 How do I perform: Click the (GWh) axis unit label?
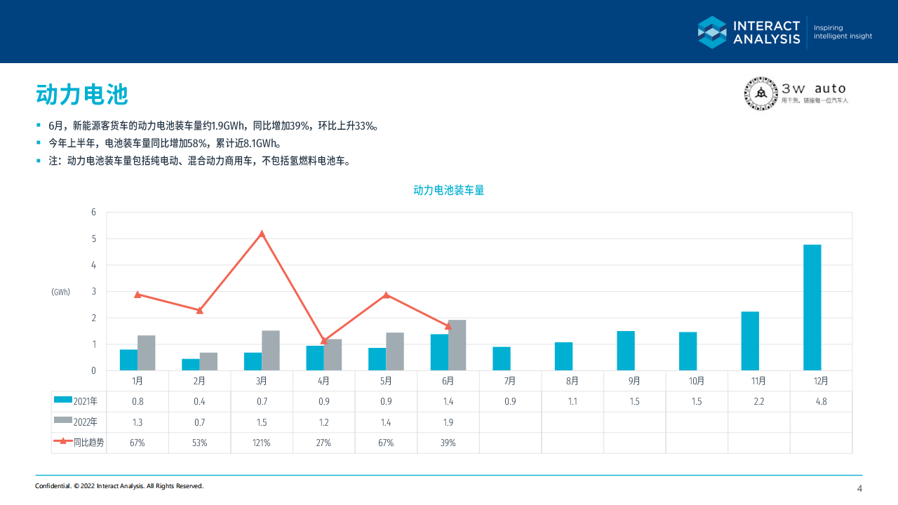coord(61,292)
